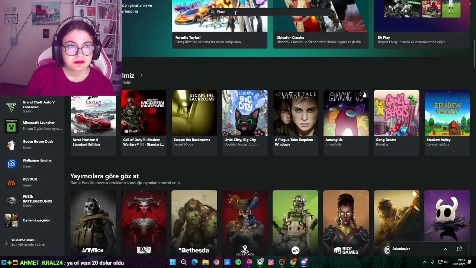Open the Ubisoft+ Classics promo card
Image resolution: width=476 pixels, height=268 pixels.
(321, 24)
